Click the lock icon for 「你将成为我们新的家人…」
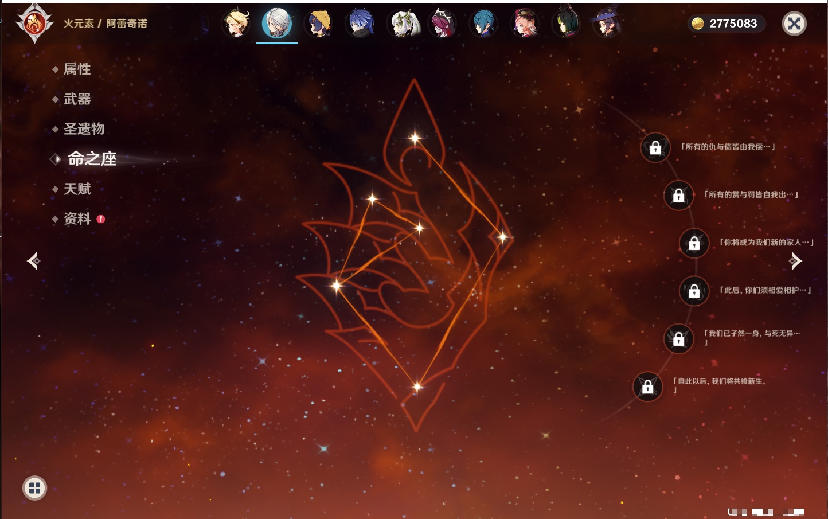This screenshot has height=519, width=828. pos(694,243)
